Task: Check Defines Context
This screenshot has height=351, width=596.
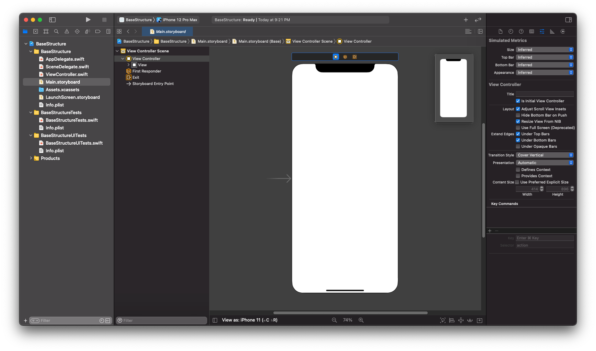Action: [x=518, y=170]
